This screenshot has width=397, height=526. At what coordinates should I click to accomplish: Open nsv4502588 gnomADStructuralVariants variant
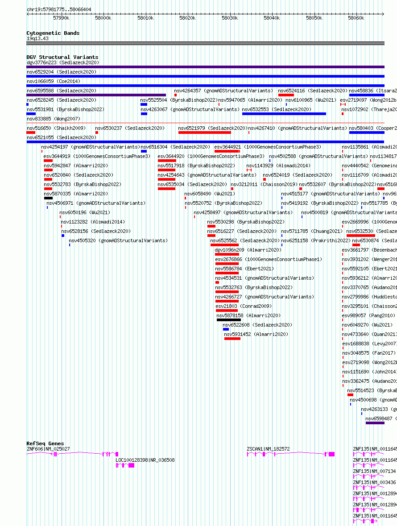318,156
